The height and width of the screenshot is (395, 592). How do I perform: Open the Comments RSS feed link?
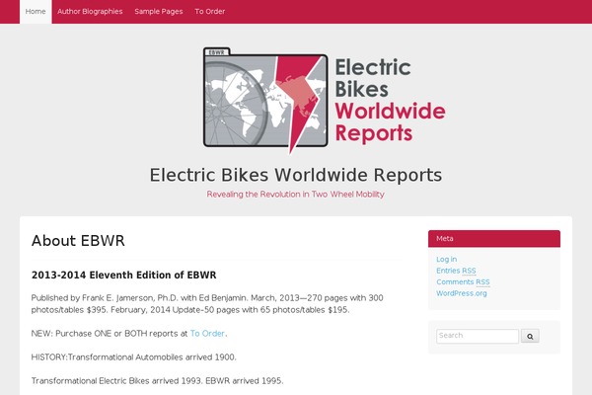(463, 282)
